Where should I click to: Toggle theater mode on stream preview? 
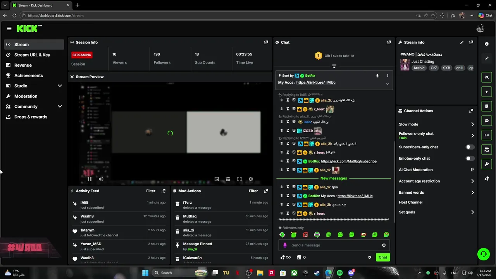tap(228, 179)
